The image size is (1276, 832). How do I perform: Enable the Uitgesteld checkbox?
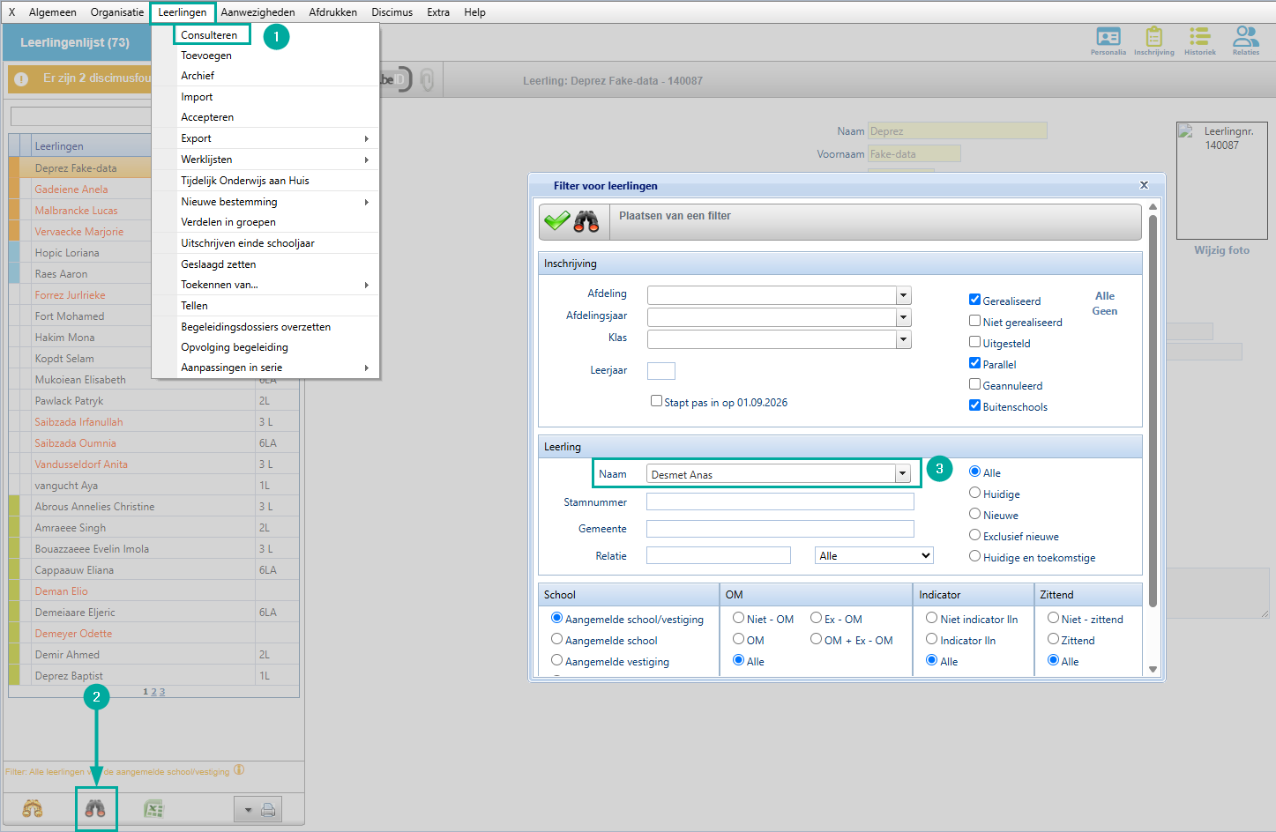click(974, 342)
